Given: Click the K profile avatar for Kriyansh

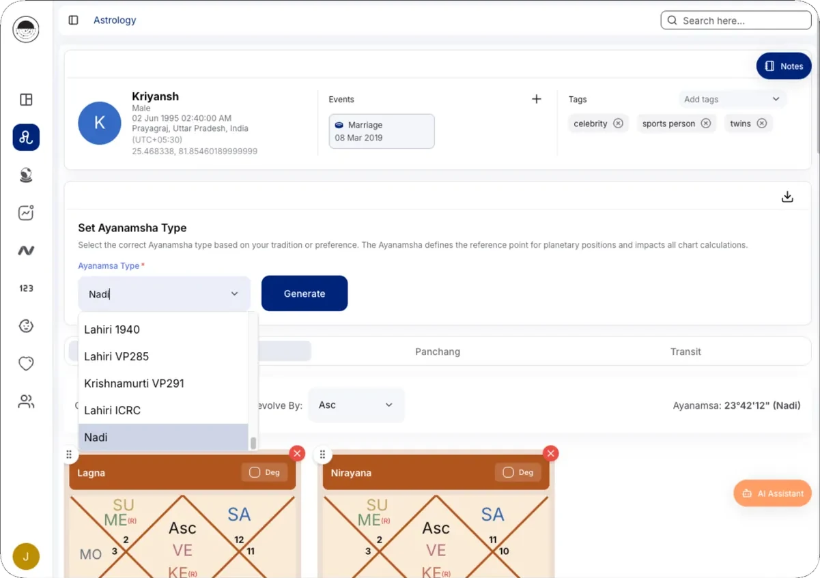Looking at the screenshot, I should point(100,124).
